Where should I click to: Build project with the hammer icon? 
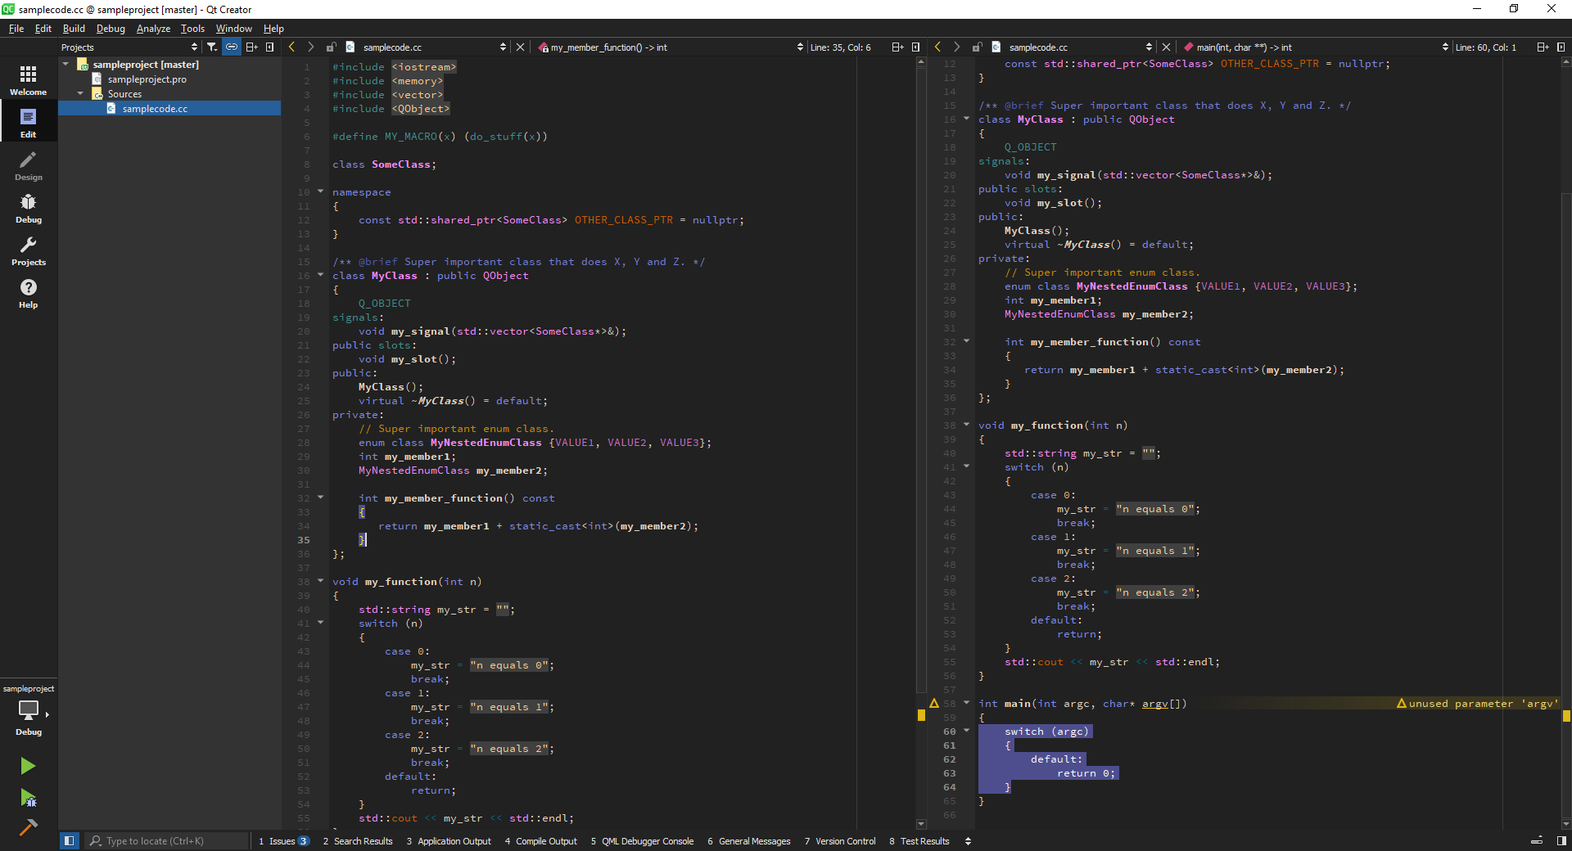pos(28,827)
